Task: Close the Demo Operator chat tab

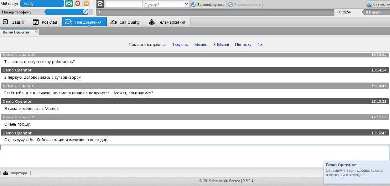Action: point(36,32)
